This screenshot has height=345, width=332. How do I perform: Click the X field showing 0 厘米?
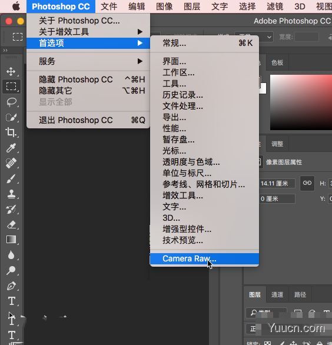pyautogui.click(x=277, y=199)
